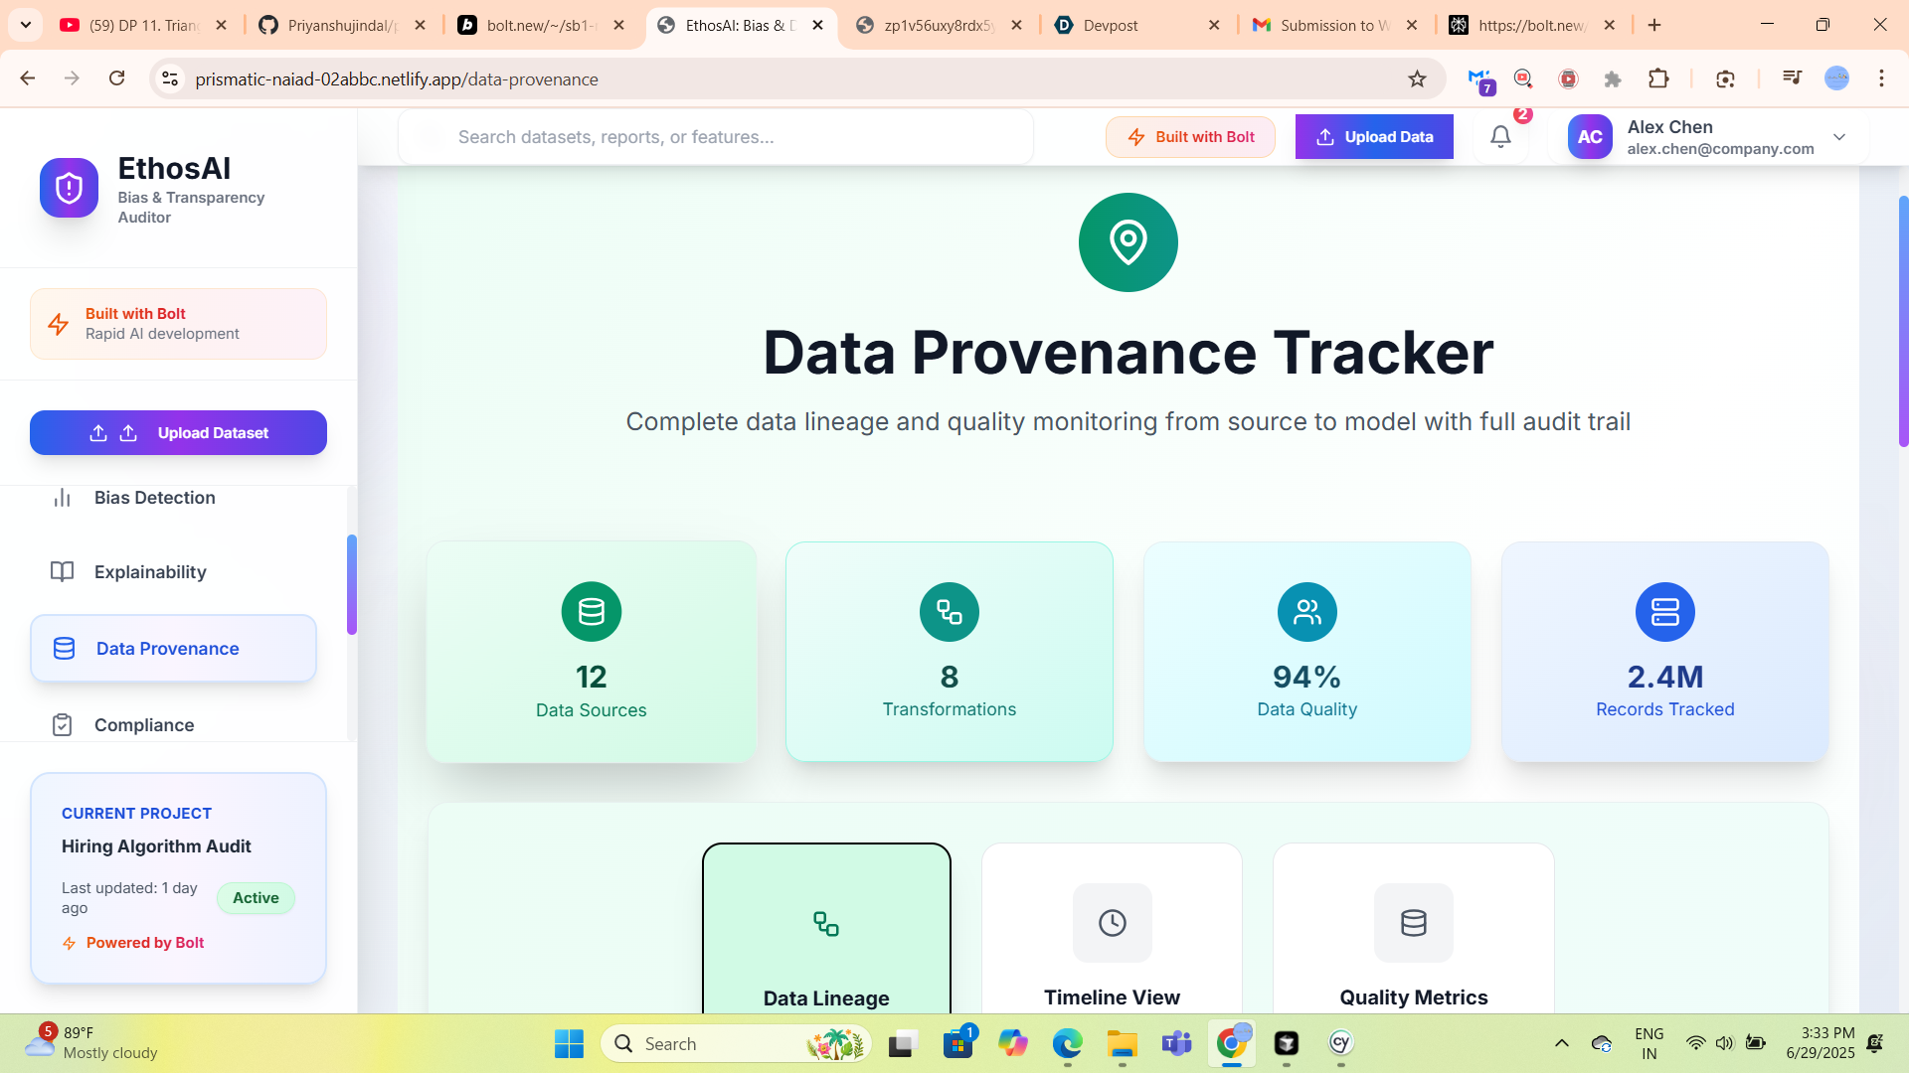Click the Data Quality users icon

click(1306, 612)
